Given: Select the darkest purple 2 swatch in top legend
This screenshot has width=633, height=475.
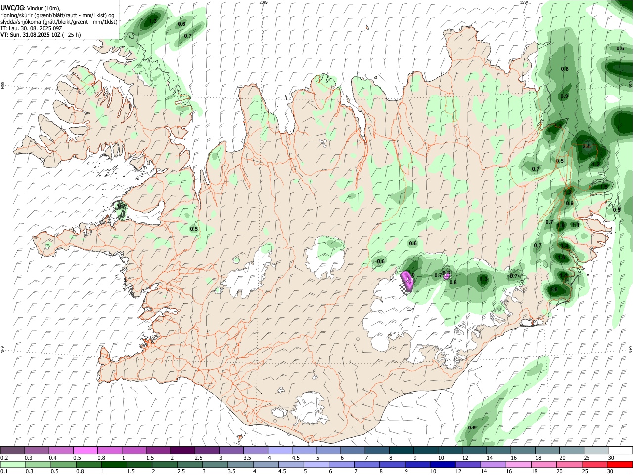Looking at the screenshot, I should tap(182, 450).
